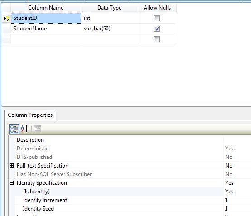Click the Identity Increment value 1
Screen dimensions: 251x216
tap(226, 200)
